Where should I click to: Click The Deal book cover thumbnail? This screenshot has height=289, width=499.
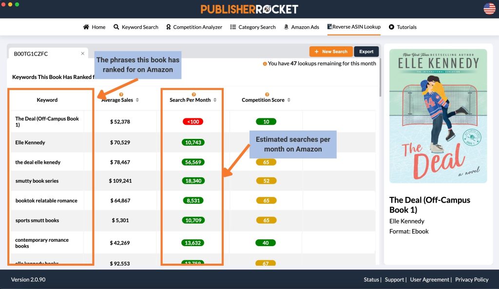(x=438, y=116)
